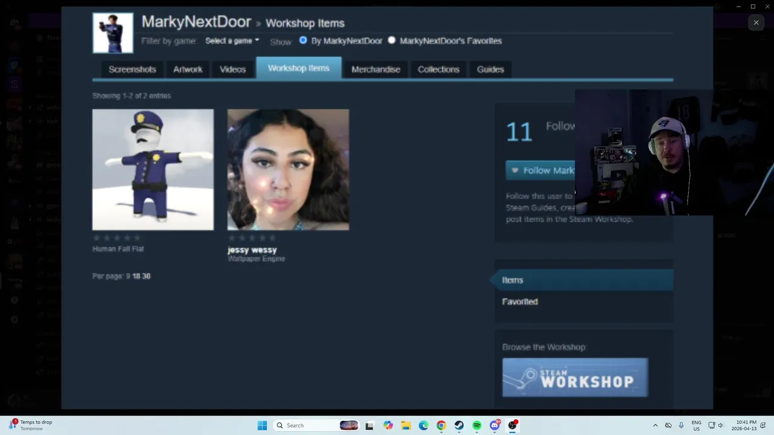Set per page to 18

[x=136, y=276]
